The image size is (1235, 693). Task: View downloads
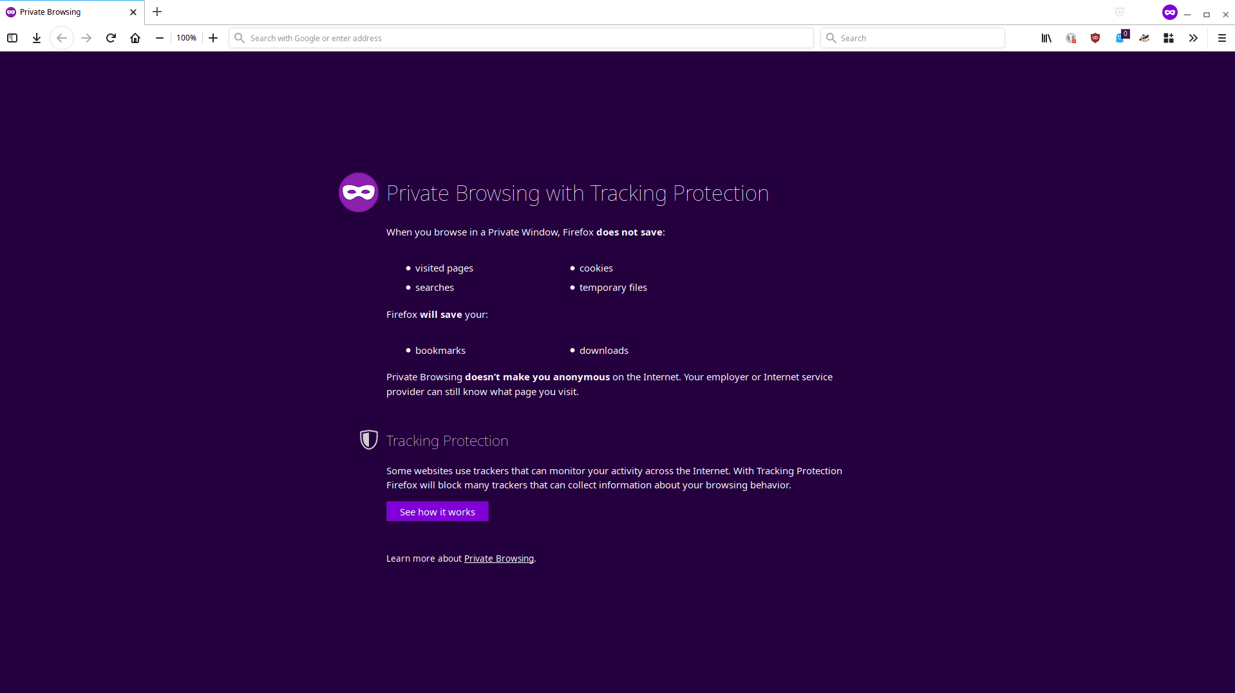[36, 38]
